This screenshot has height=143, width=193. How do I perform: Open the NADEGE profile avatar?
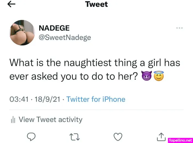[x=22, y=33]
